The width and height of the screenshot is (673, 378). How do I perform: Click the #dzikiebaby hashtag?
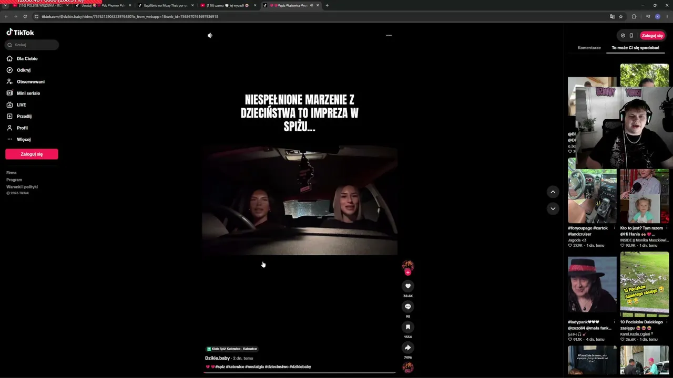click(300, 367)
